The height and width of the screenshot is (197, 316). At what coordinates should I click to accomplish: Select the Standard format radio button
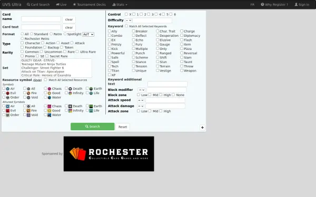coord(32,34)
